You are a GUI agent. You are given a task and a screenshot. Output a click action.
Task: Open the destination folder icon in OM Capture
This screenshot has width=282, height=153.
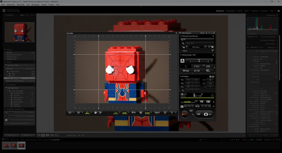(212, 47)
